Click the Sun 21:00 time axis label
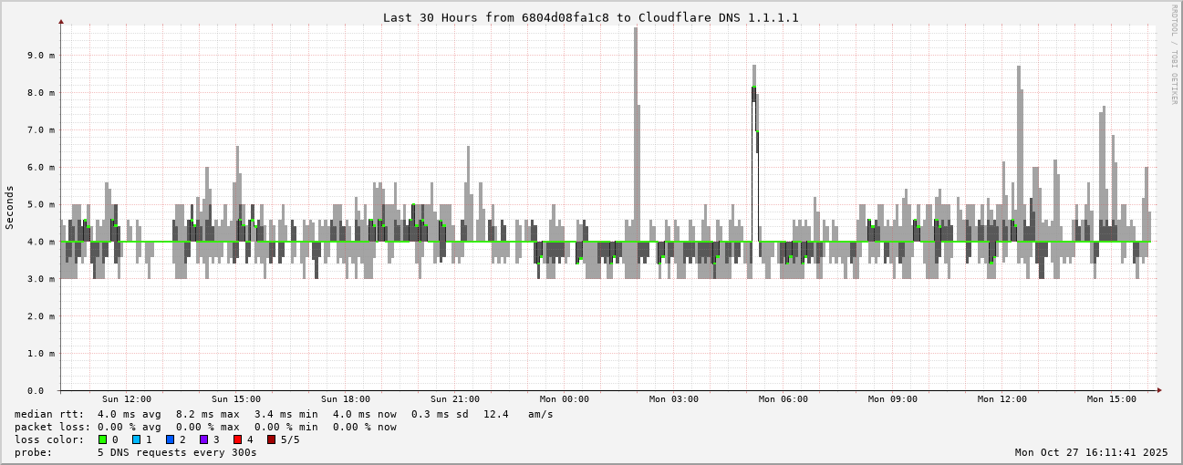The height and width of the screenshot is (465, 1183). (x=455, y=399)
